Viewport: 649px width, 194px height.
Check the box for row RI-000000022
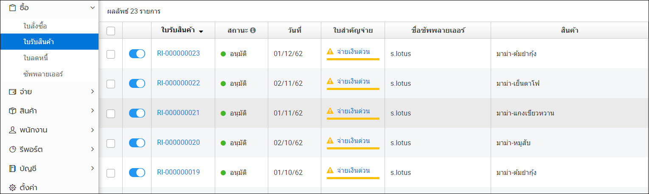point(111,84)
